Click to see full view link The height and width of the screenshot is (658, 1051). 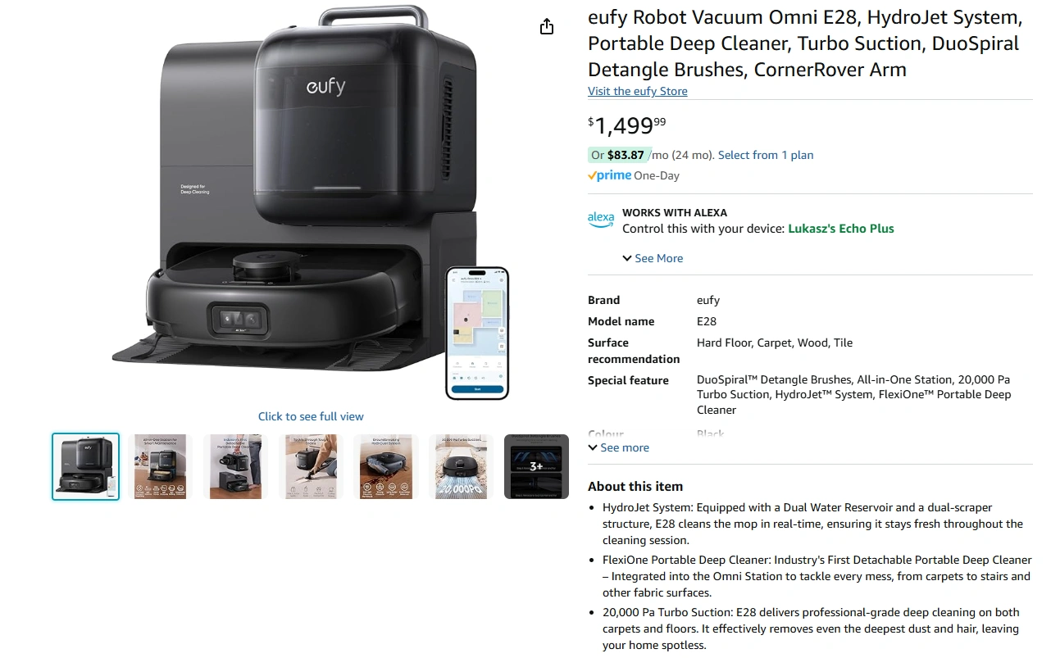pyautogui.click(x=311, y=416)
